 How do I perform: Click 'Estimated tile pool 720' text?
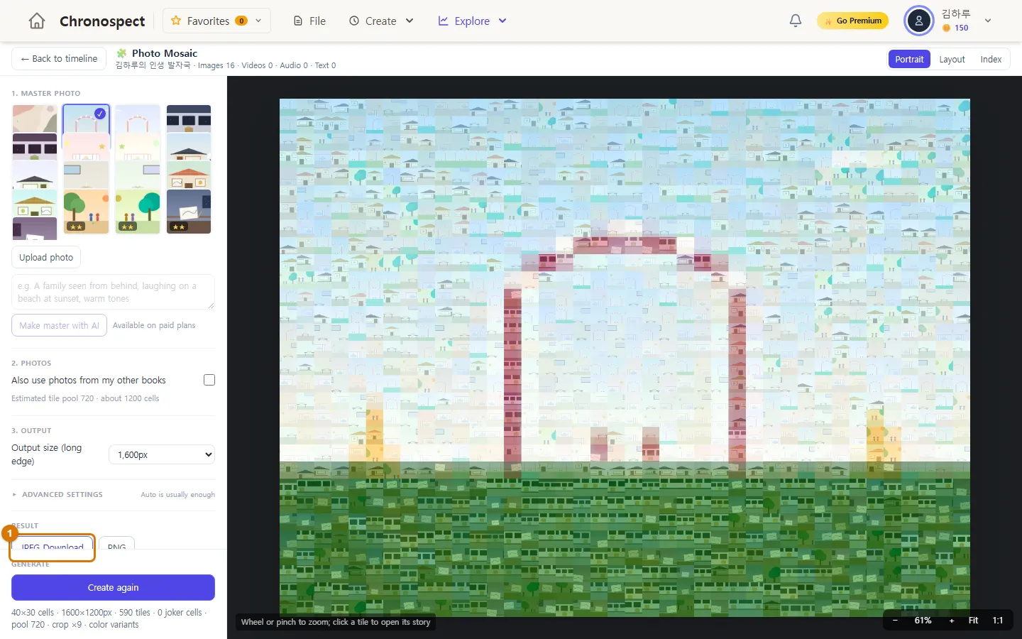click(53, 398)
